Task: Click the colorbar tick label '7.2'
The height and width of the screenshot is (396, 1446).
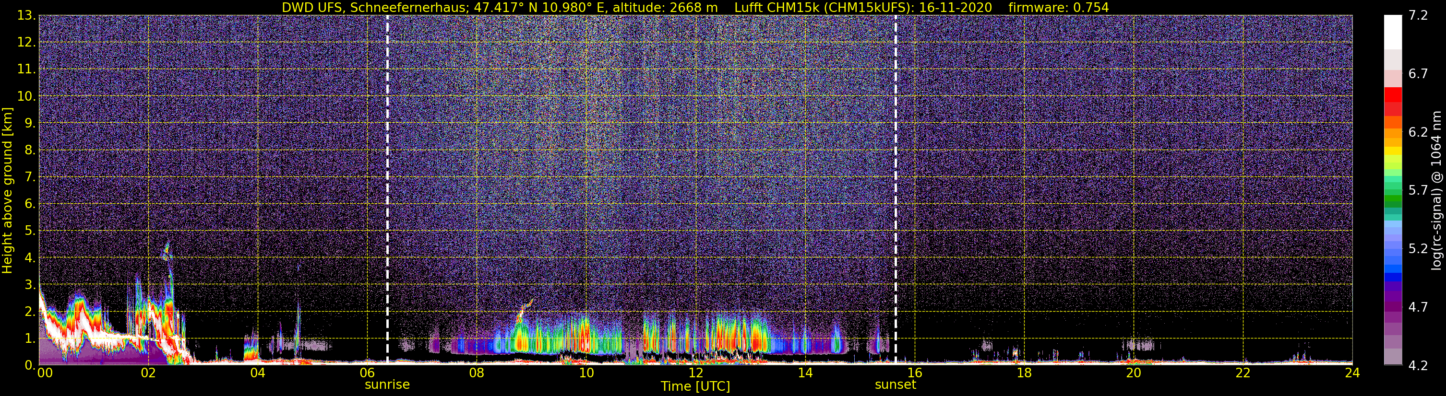Action: [x=1418, y=16]
